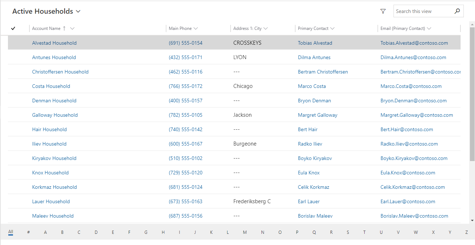Image resolution: width=475 pixels, height=245 pixels.
Task: Open the Alvestad Household record
Action: coord(54,43)
